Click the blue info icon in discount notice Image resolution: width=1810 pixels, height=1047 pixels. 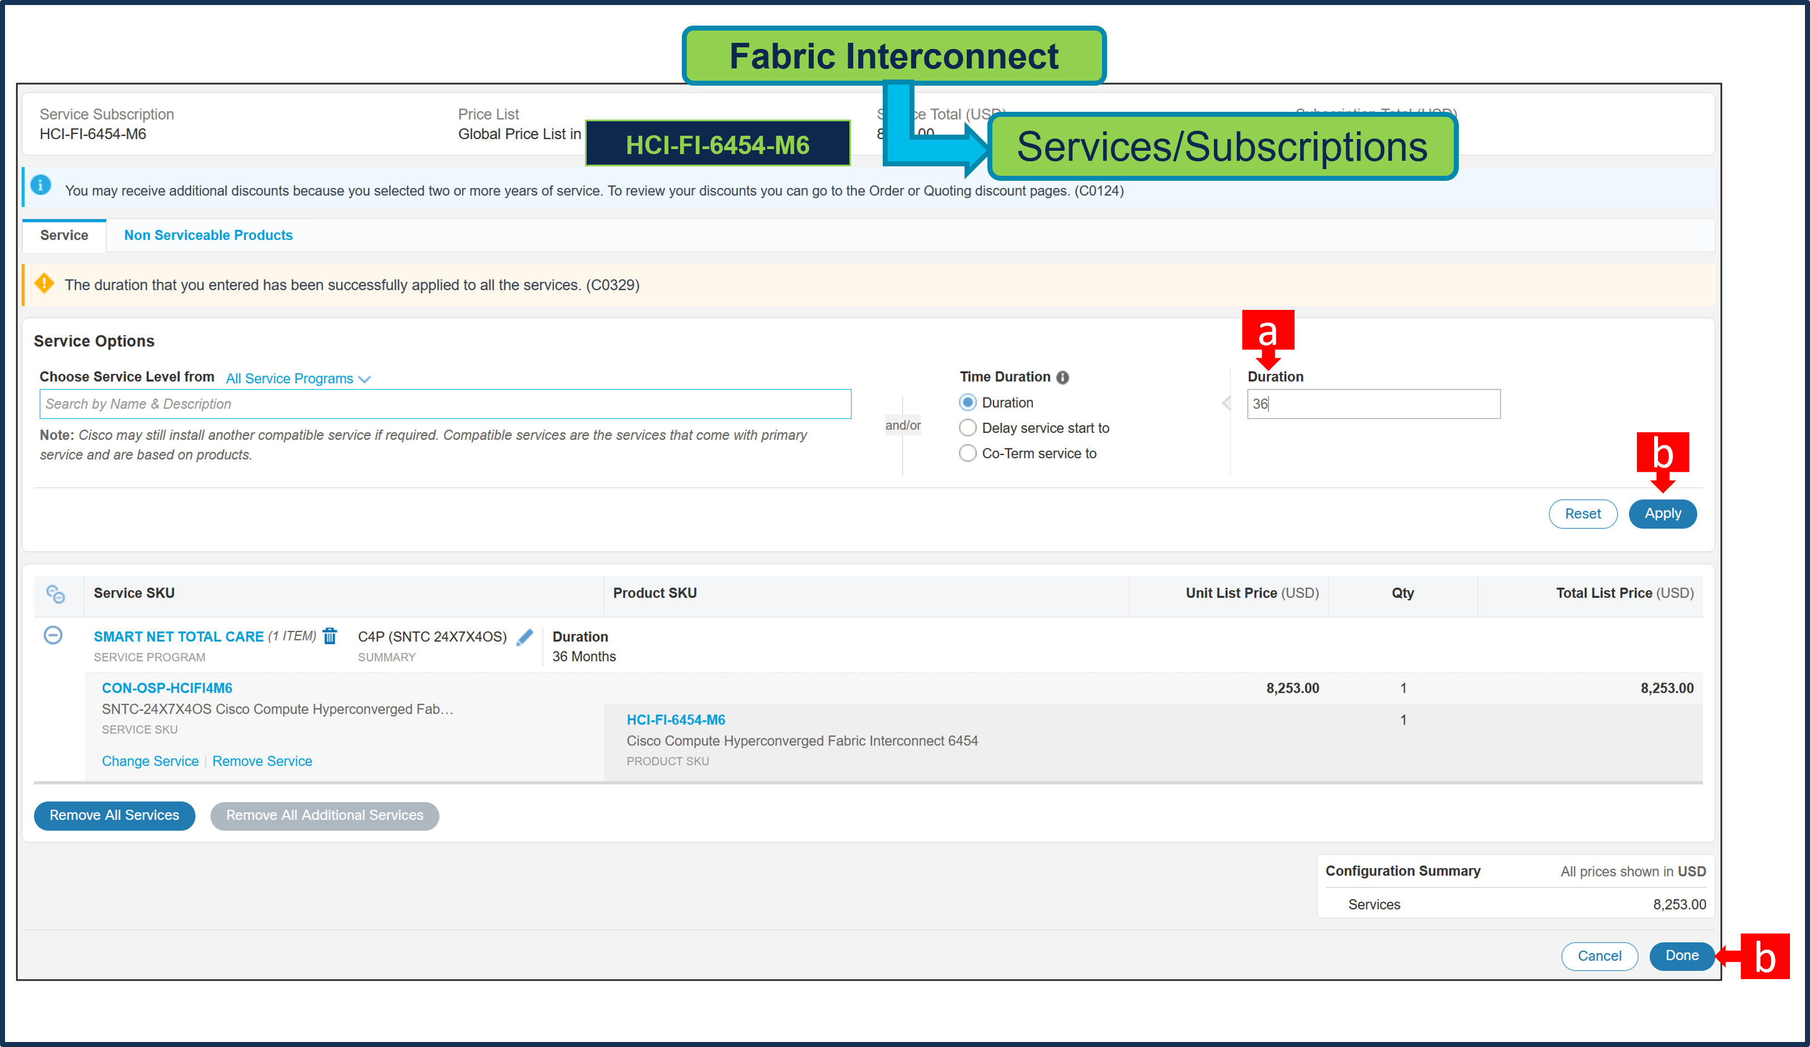(x=41, y=185)
